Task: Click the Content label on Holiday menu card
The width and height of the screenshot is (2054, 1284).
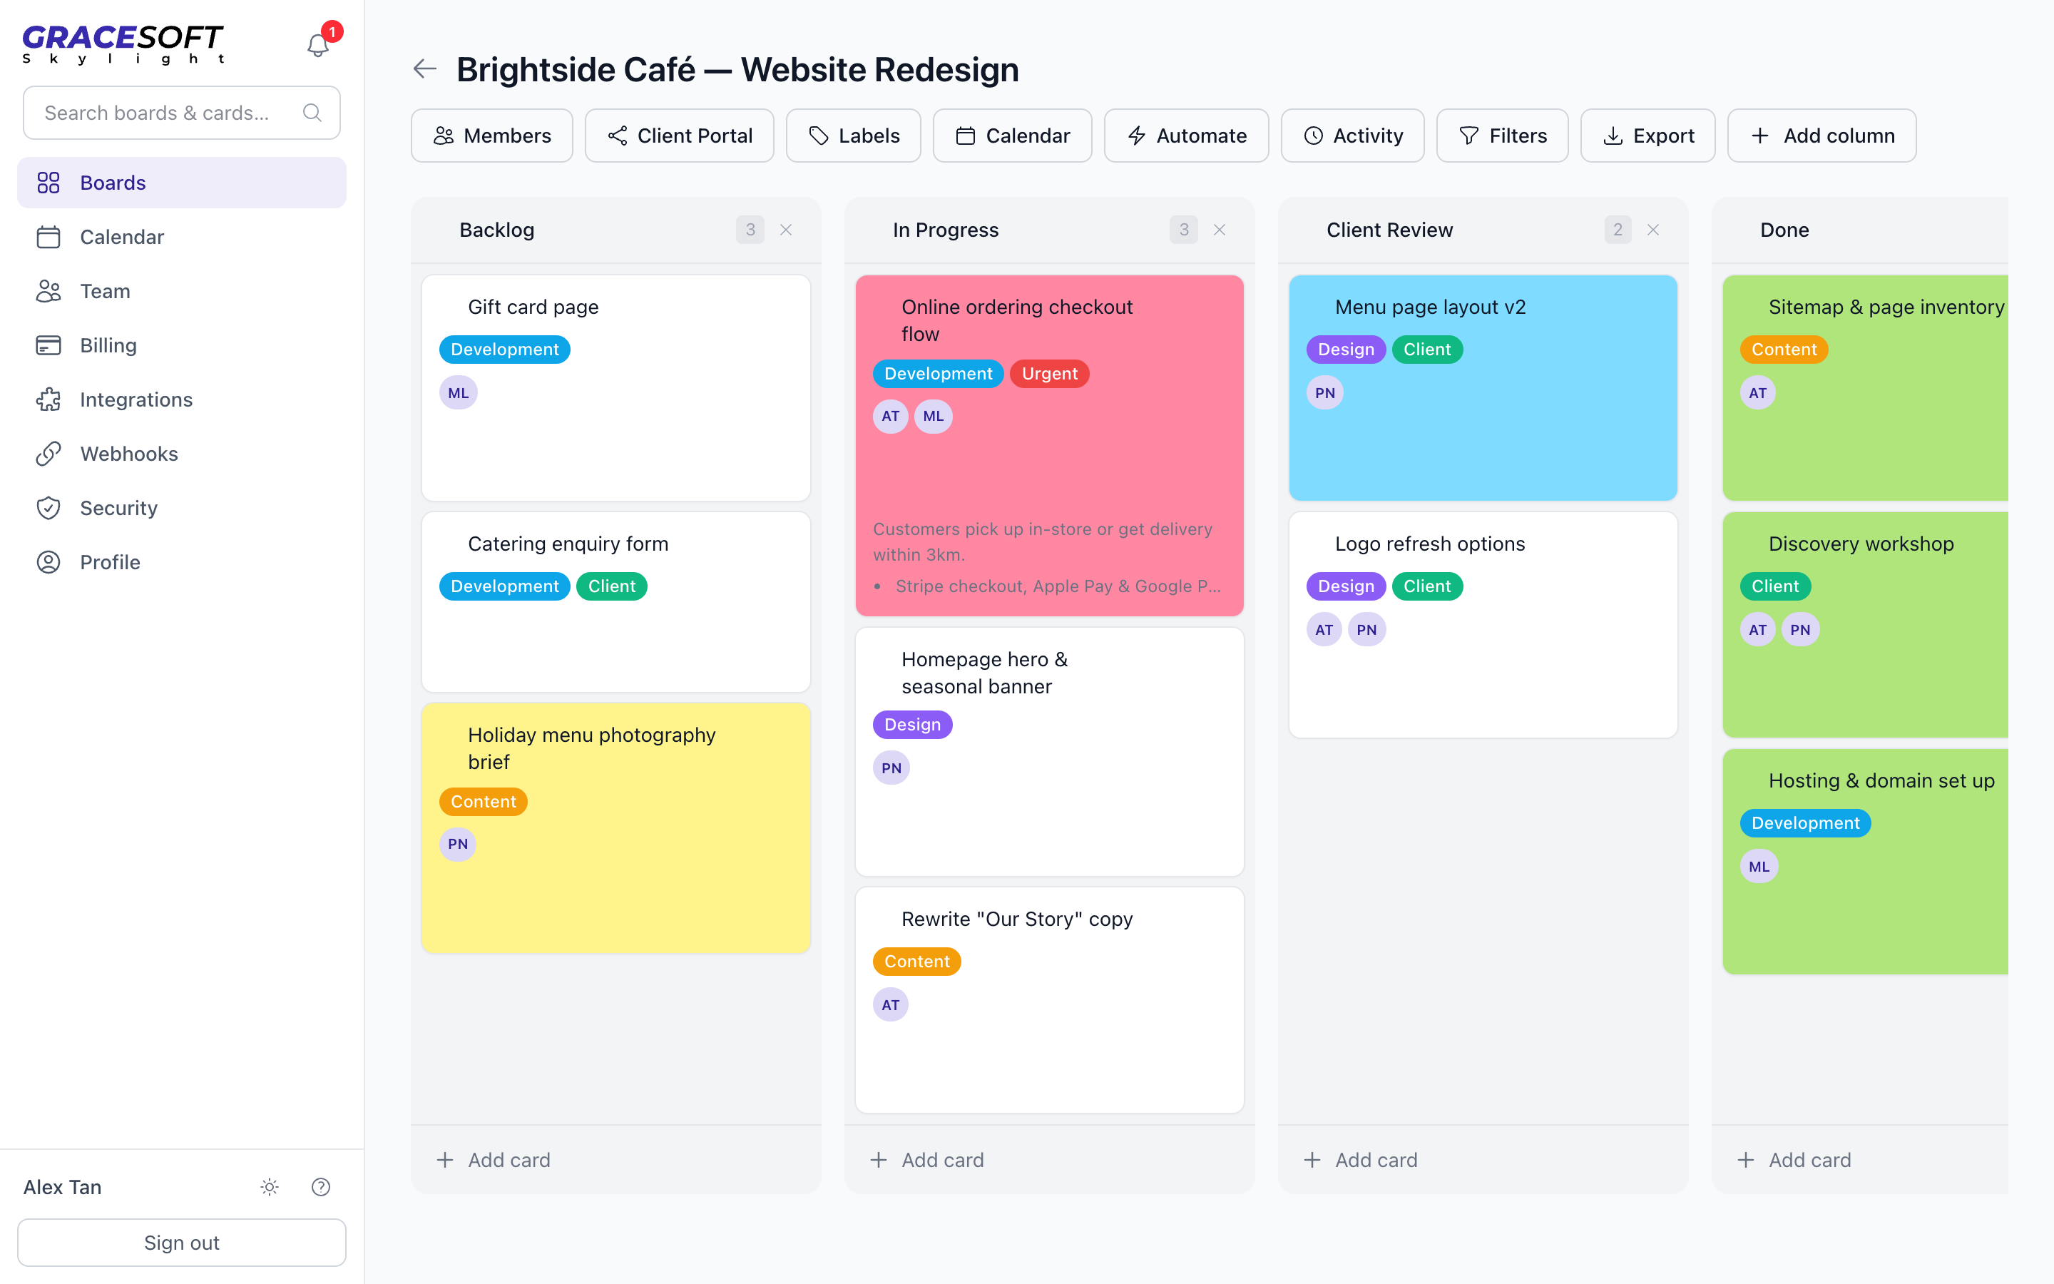Action: pos(483,802)
